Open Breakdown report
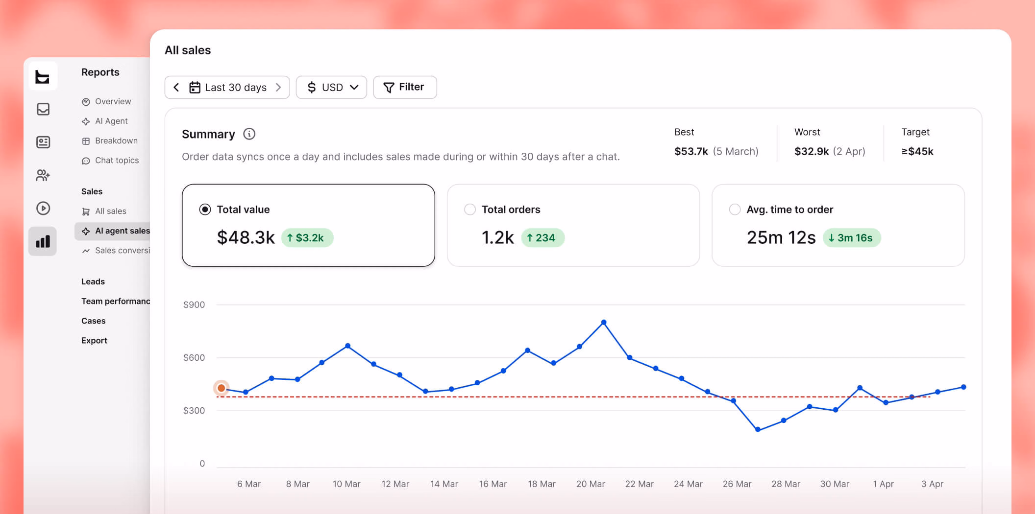 pos(110,140)
